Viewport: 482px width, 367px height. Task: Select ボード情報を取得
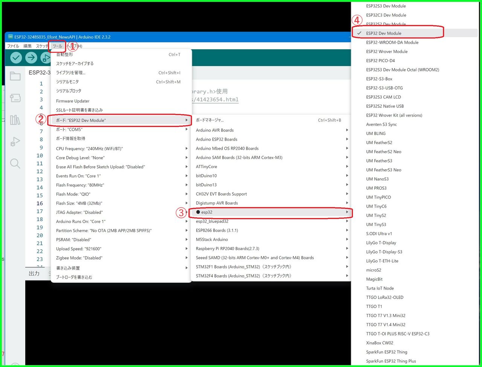point(121,138)
